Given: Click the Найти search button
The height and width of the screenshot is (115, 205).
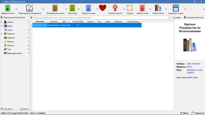Looking at the screenshot, I should point(177,17).
